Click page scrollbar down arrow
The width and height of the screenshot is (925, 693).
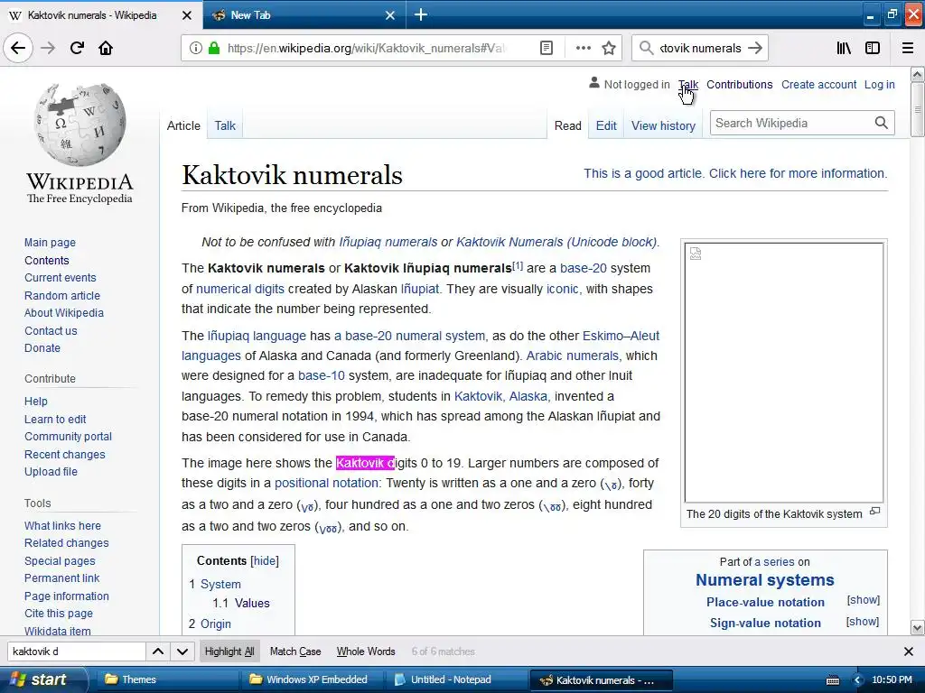918,627
